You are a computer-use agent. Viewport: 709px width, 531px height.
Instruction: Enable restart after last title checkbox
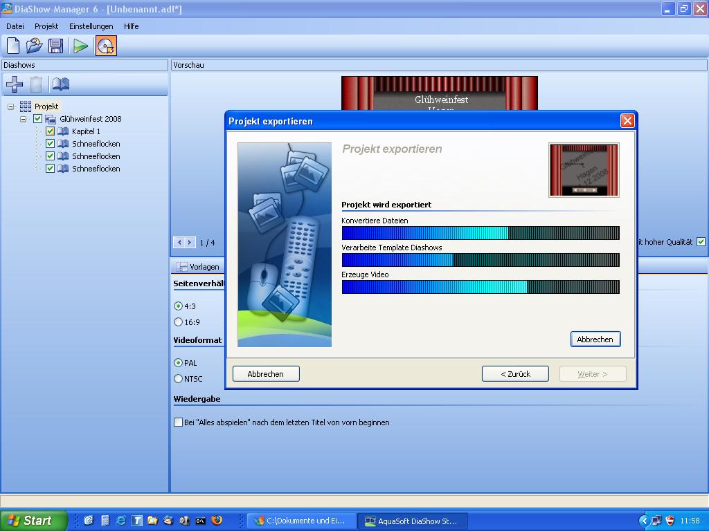coord(178,422)
